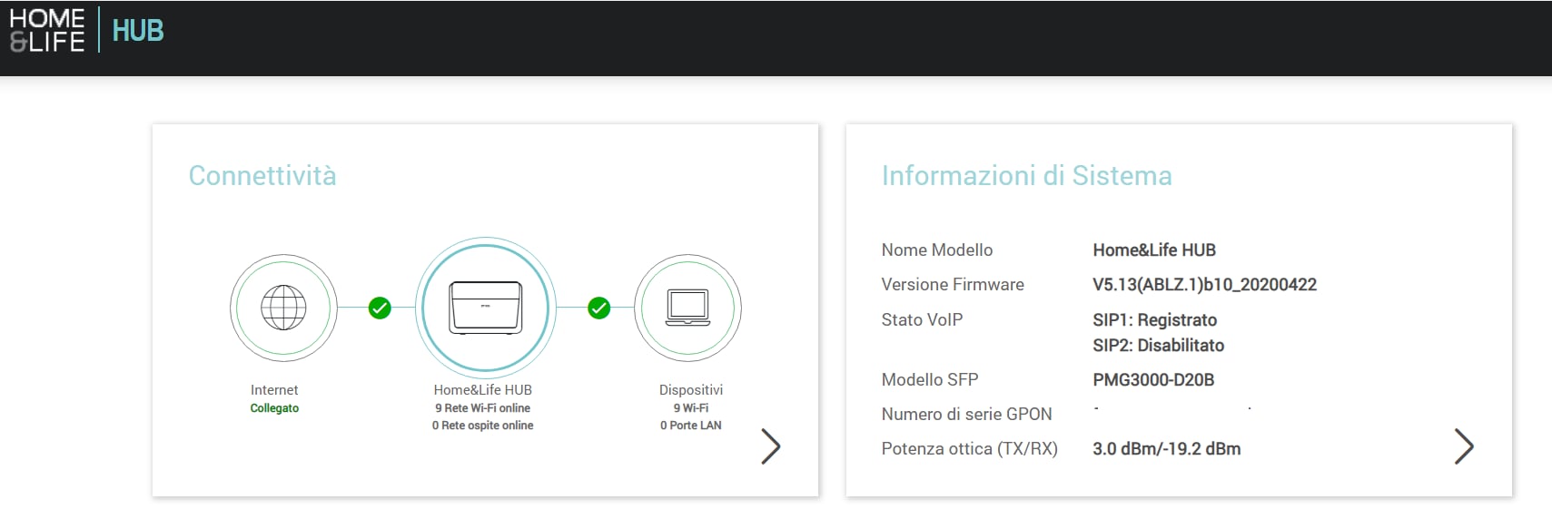Click the green Collegato status text
Viewport: 1552px width, 519px height.
[274, 408]
